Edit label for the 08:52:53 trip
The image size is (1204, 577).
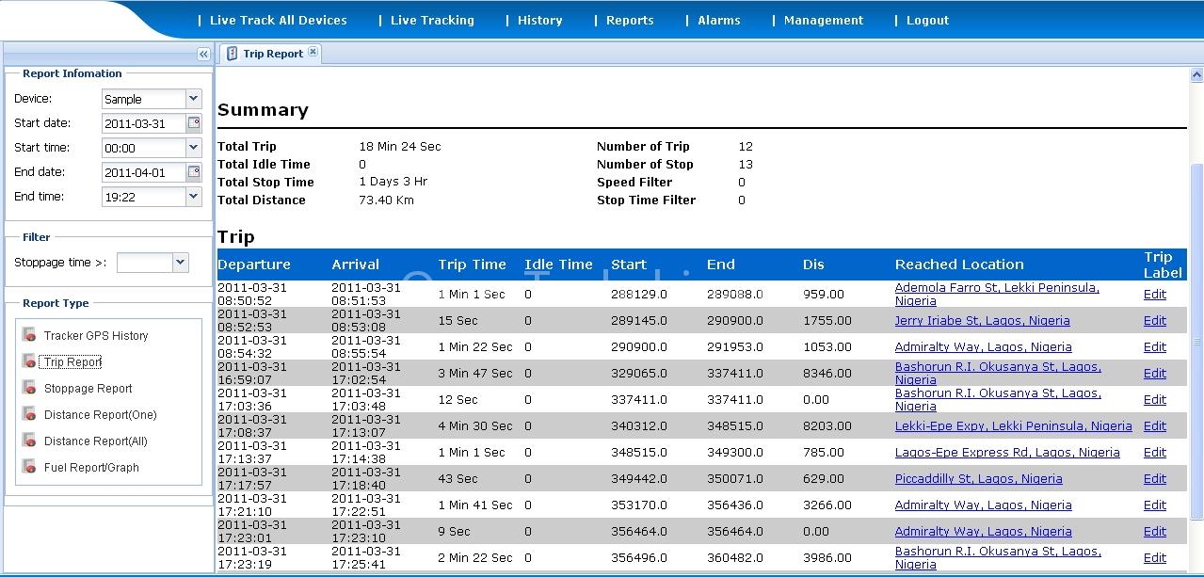[1154, 320]
